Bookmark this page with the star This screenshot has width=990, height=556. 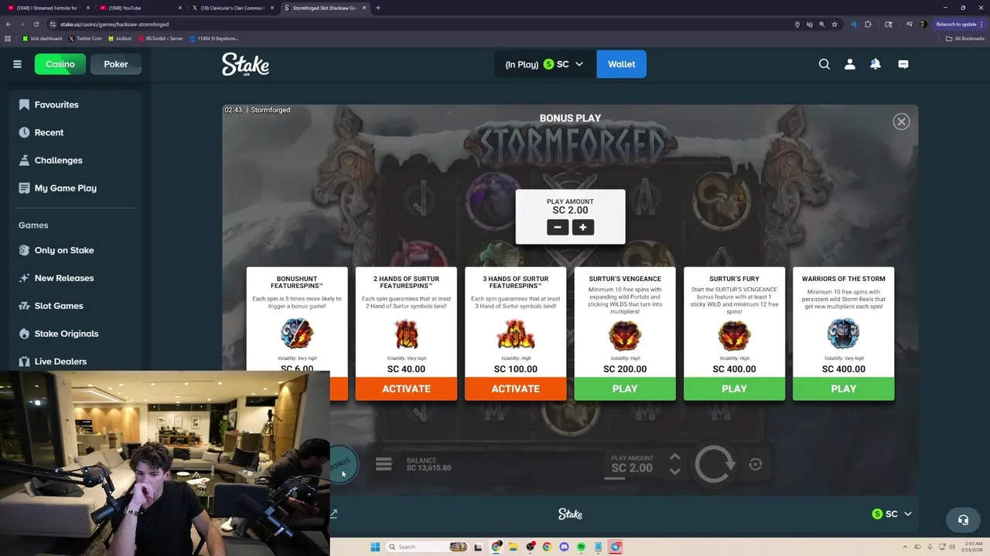pyautogui.click(x=835, y=24)
